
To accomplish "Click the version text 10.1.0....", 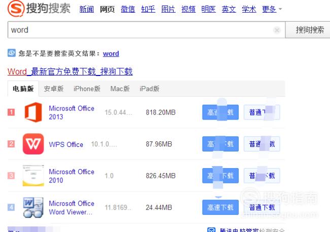I will click(x=104, y=144).
